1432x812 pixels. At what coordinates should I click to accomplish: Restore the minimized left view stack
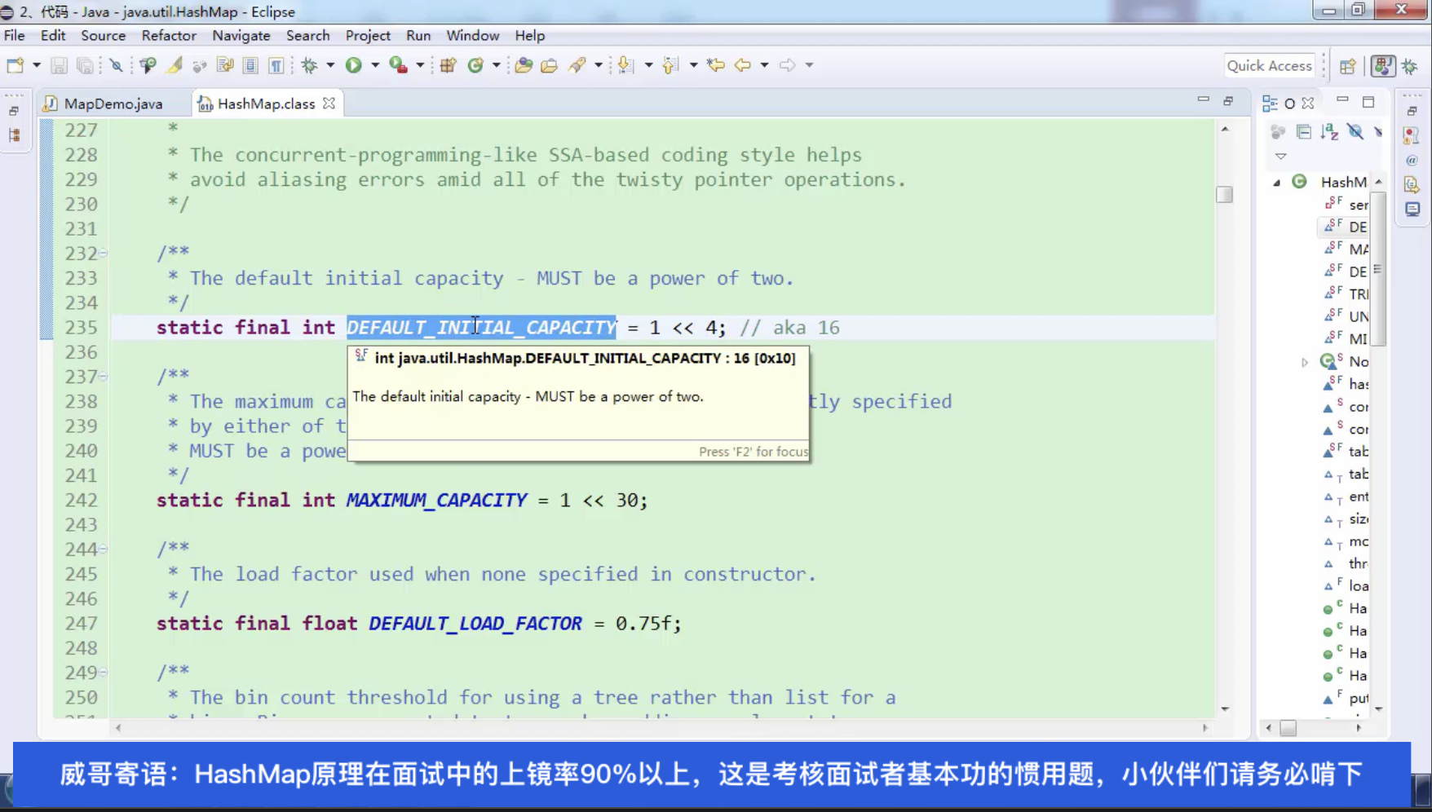14,111
